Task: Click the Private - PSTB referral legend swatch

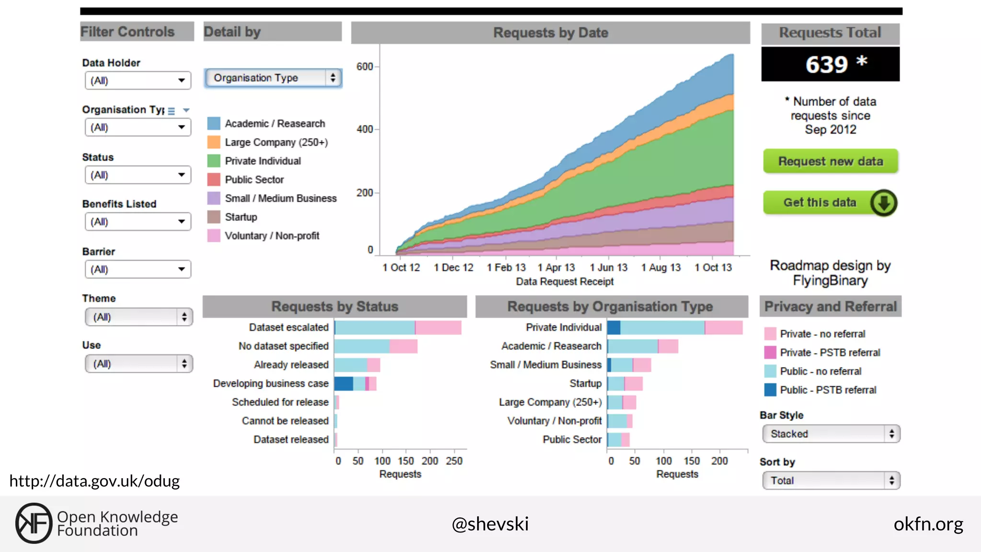Action: pos(770,353)
